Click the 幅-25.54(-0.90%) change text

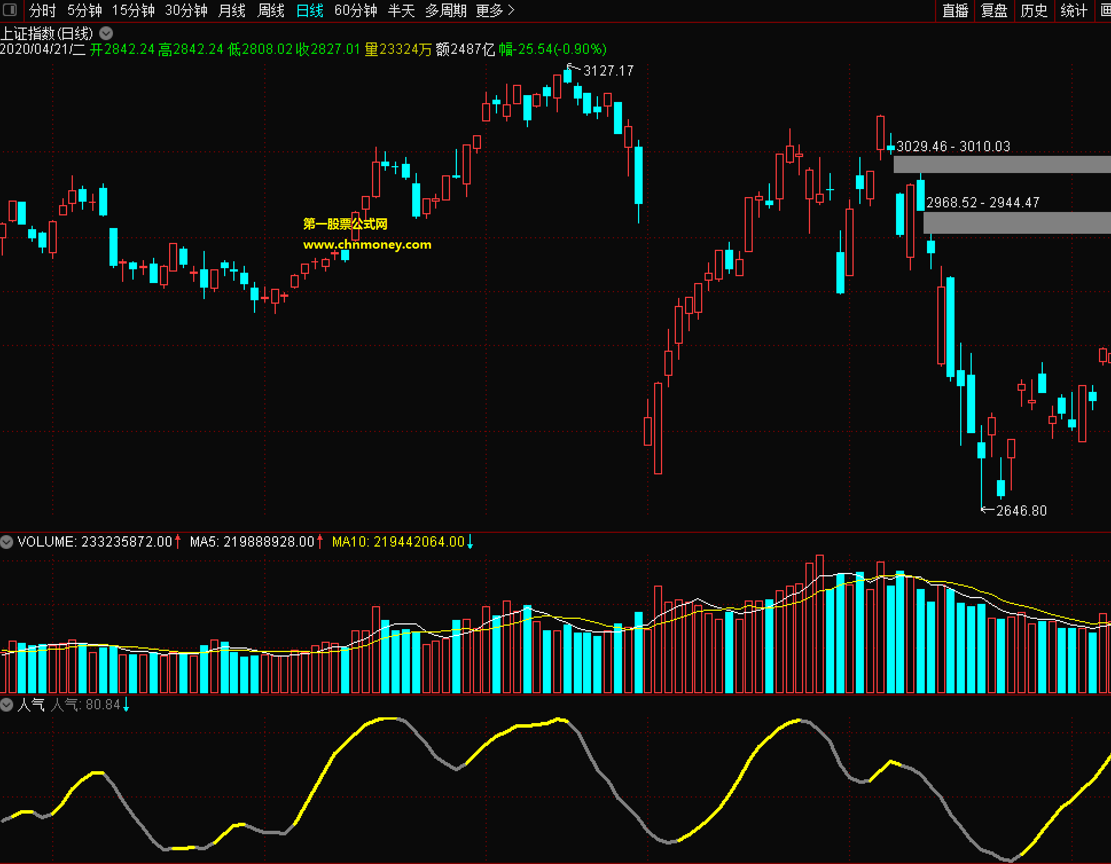[553, 49]
